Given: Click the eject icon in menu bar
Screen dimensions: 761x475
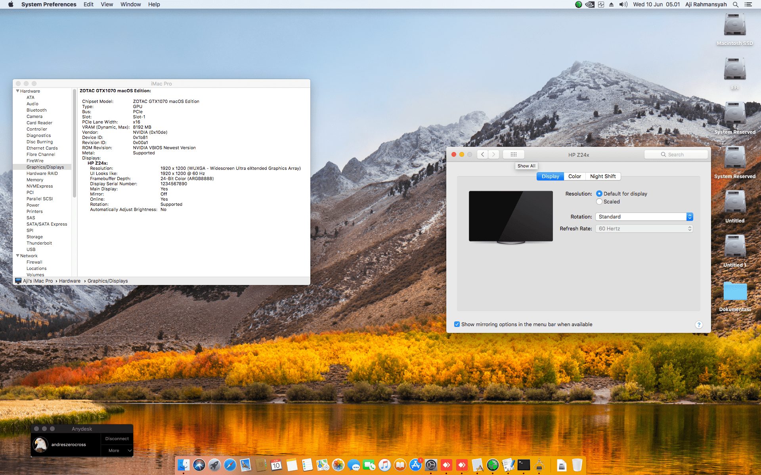Looking at the screenshot, I should point(611,4).
